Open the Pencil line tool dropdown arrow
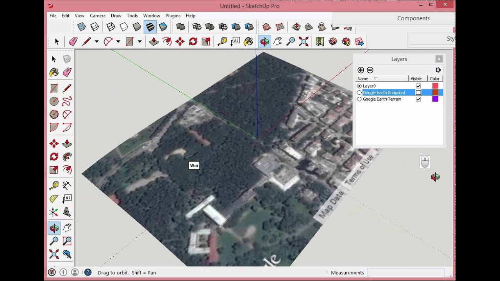 96,41
